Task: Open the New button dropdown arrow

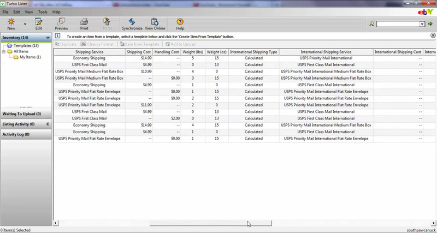Action: click(x=25, y=24)
